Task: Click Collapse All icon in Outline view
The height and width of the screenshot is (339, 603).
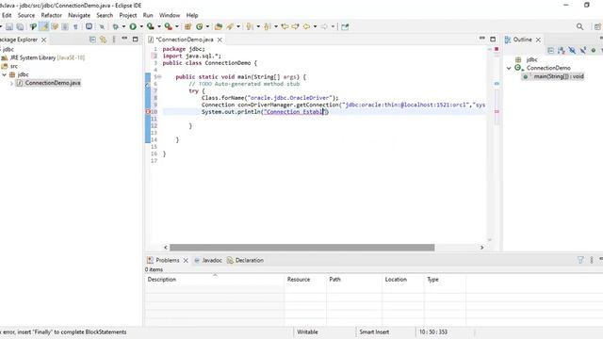Action: click(550, 50)
